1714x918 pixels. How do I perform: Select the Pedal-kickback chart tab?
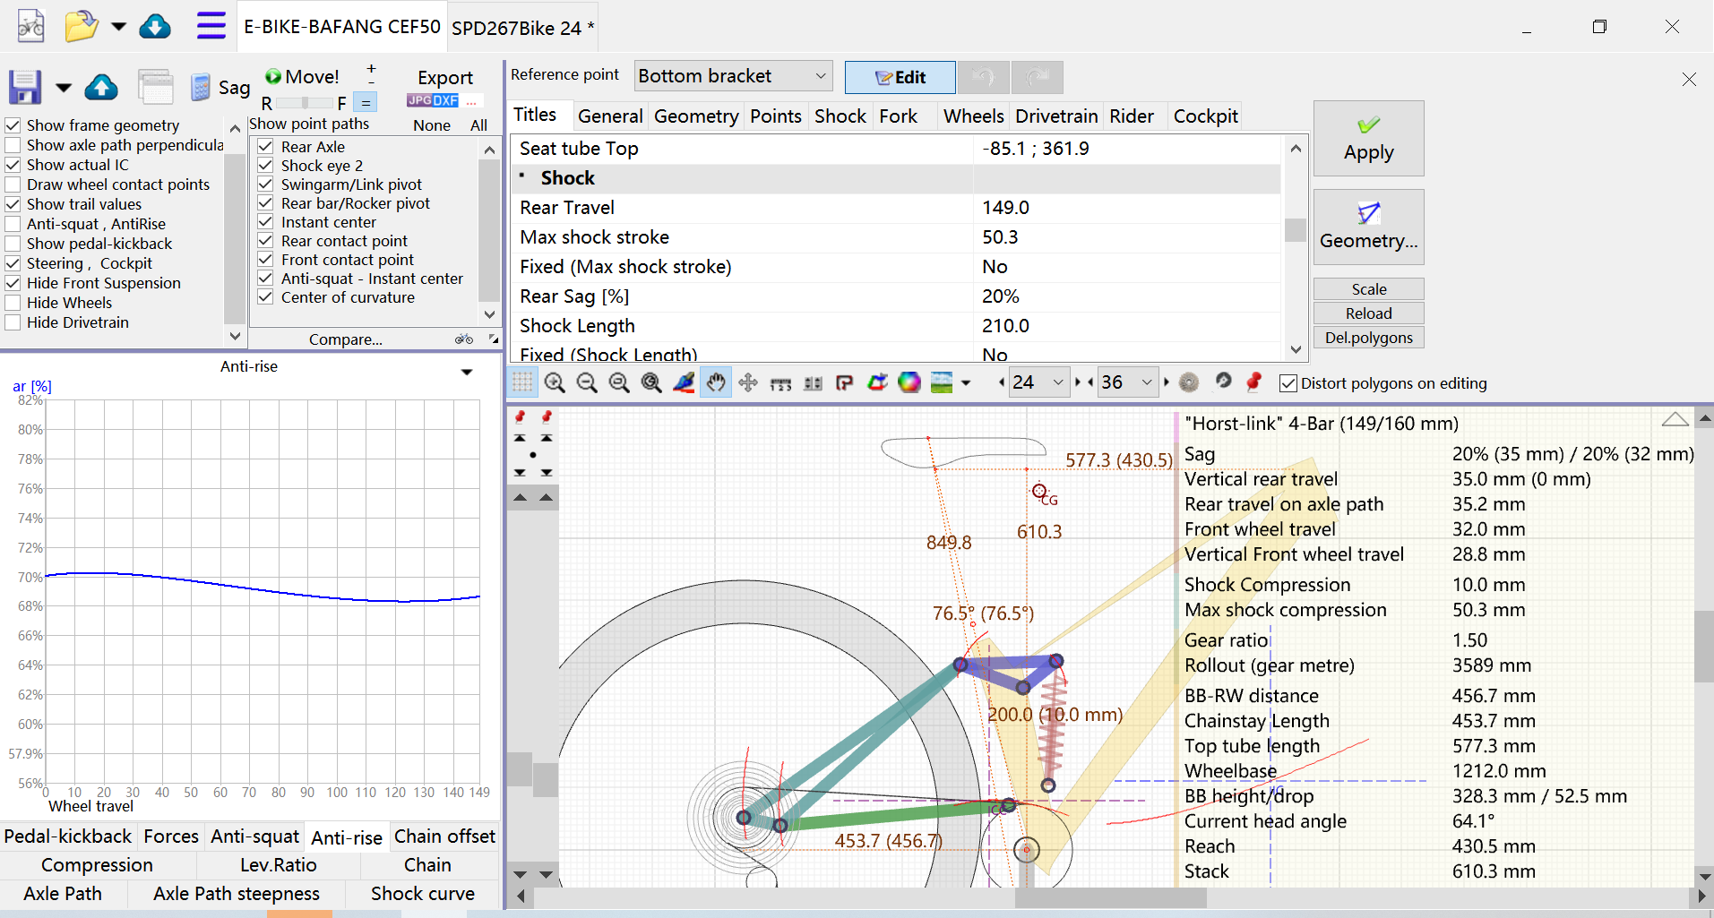coord(68,836)
